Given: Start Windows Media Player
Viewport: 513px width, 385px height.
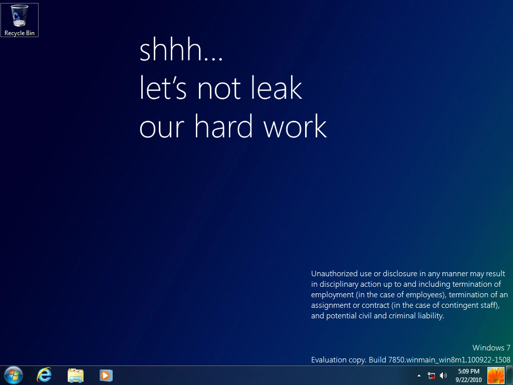Looking at the screenshot, I should click(x=106, y=375).
